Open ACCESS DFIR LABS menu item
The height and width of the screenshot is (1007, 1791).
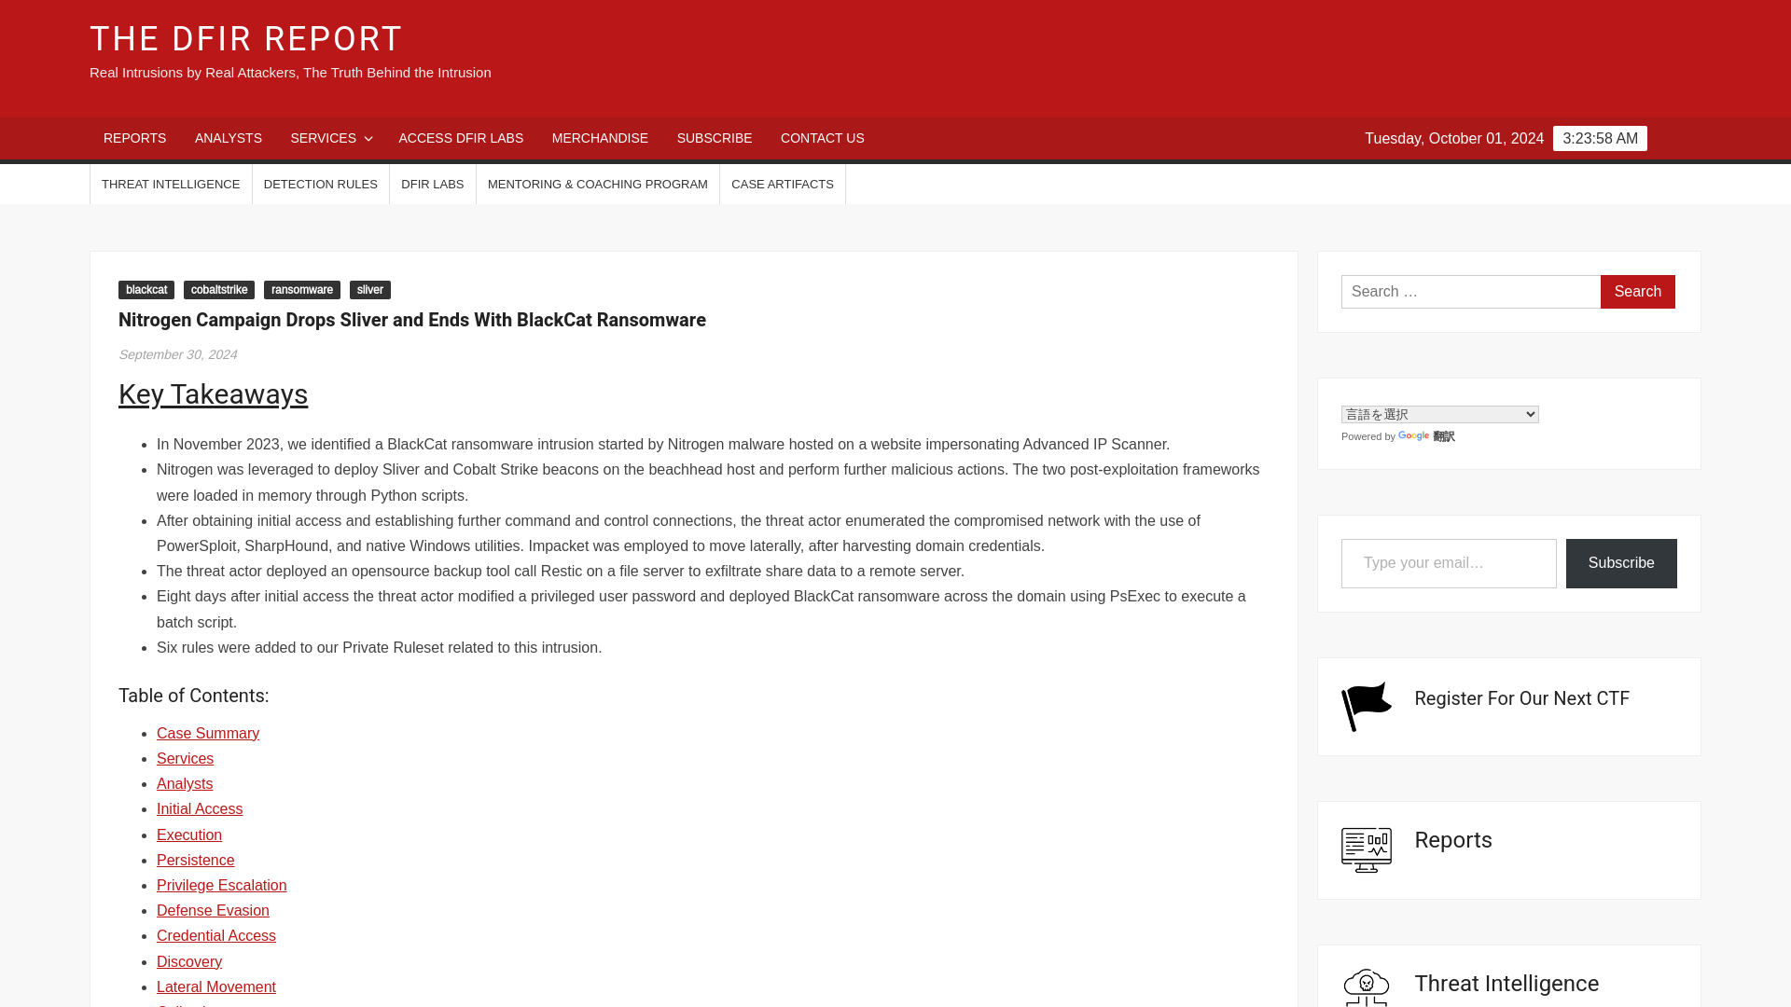462,138
